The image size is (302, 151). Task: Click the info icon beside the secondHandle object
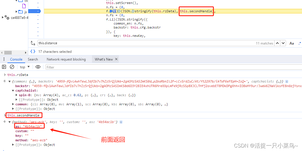coord(121,122)
